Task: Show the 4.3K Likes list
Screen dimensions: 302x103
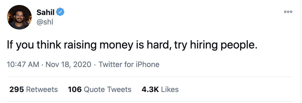Action: coord(160,89)
